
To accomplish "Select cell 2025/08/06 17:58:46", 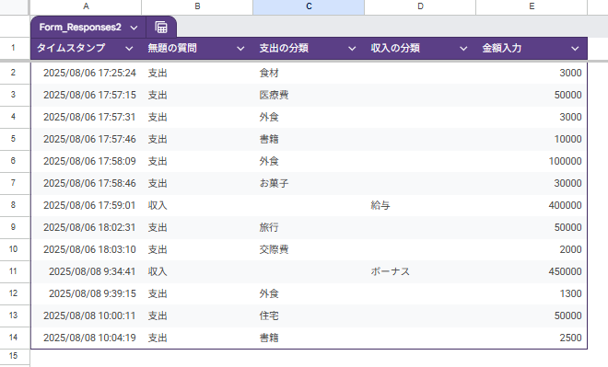I will [x=86, y=183].
